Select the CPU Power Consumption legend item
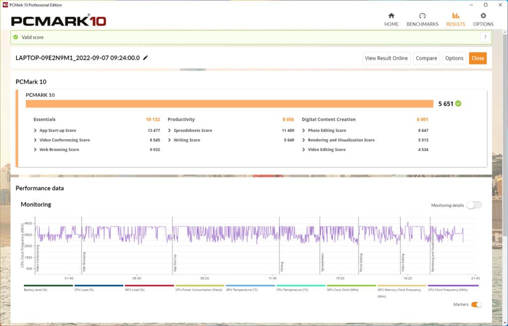This screenshot has width=508, height=326. pos(200,288)
